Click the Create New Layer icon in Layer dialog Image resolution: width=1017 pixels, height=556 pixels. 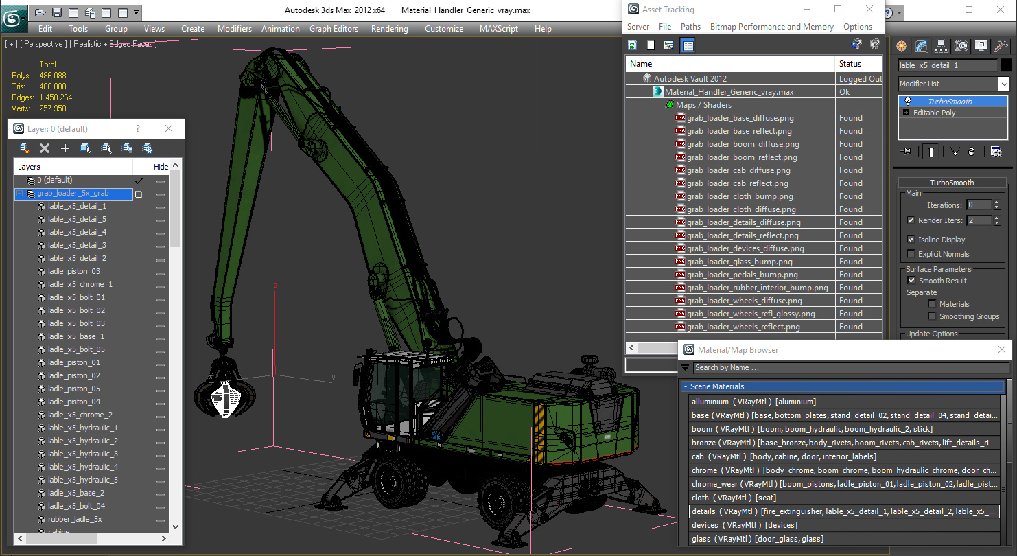pos(24,148)
